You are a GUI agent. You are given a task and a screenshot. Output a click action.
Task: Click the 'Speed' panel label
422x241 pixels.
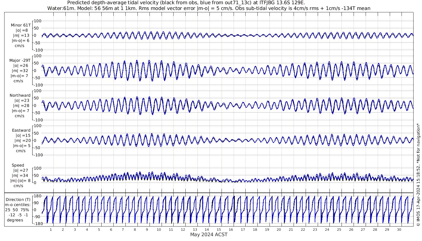pos(18,165)
